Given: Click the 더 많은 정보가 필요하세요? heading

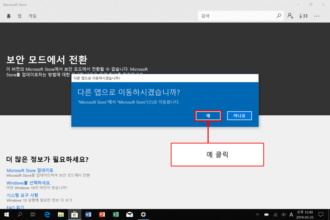Looking at the screenshot, I should click(47, 159).
